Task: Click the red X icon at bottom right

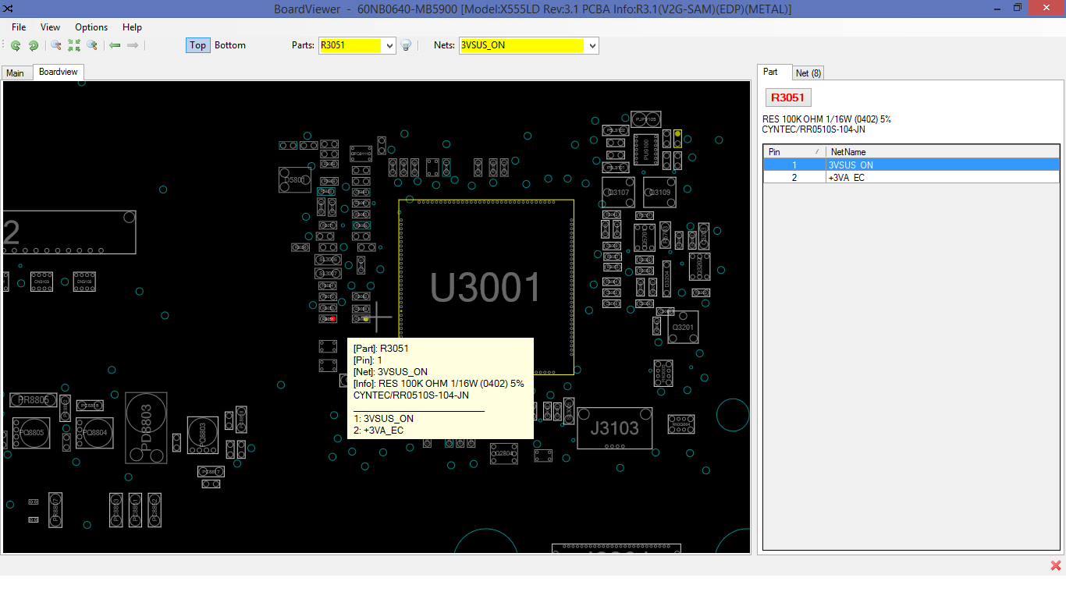Action: [1055, 565]
